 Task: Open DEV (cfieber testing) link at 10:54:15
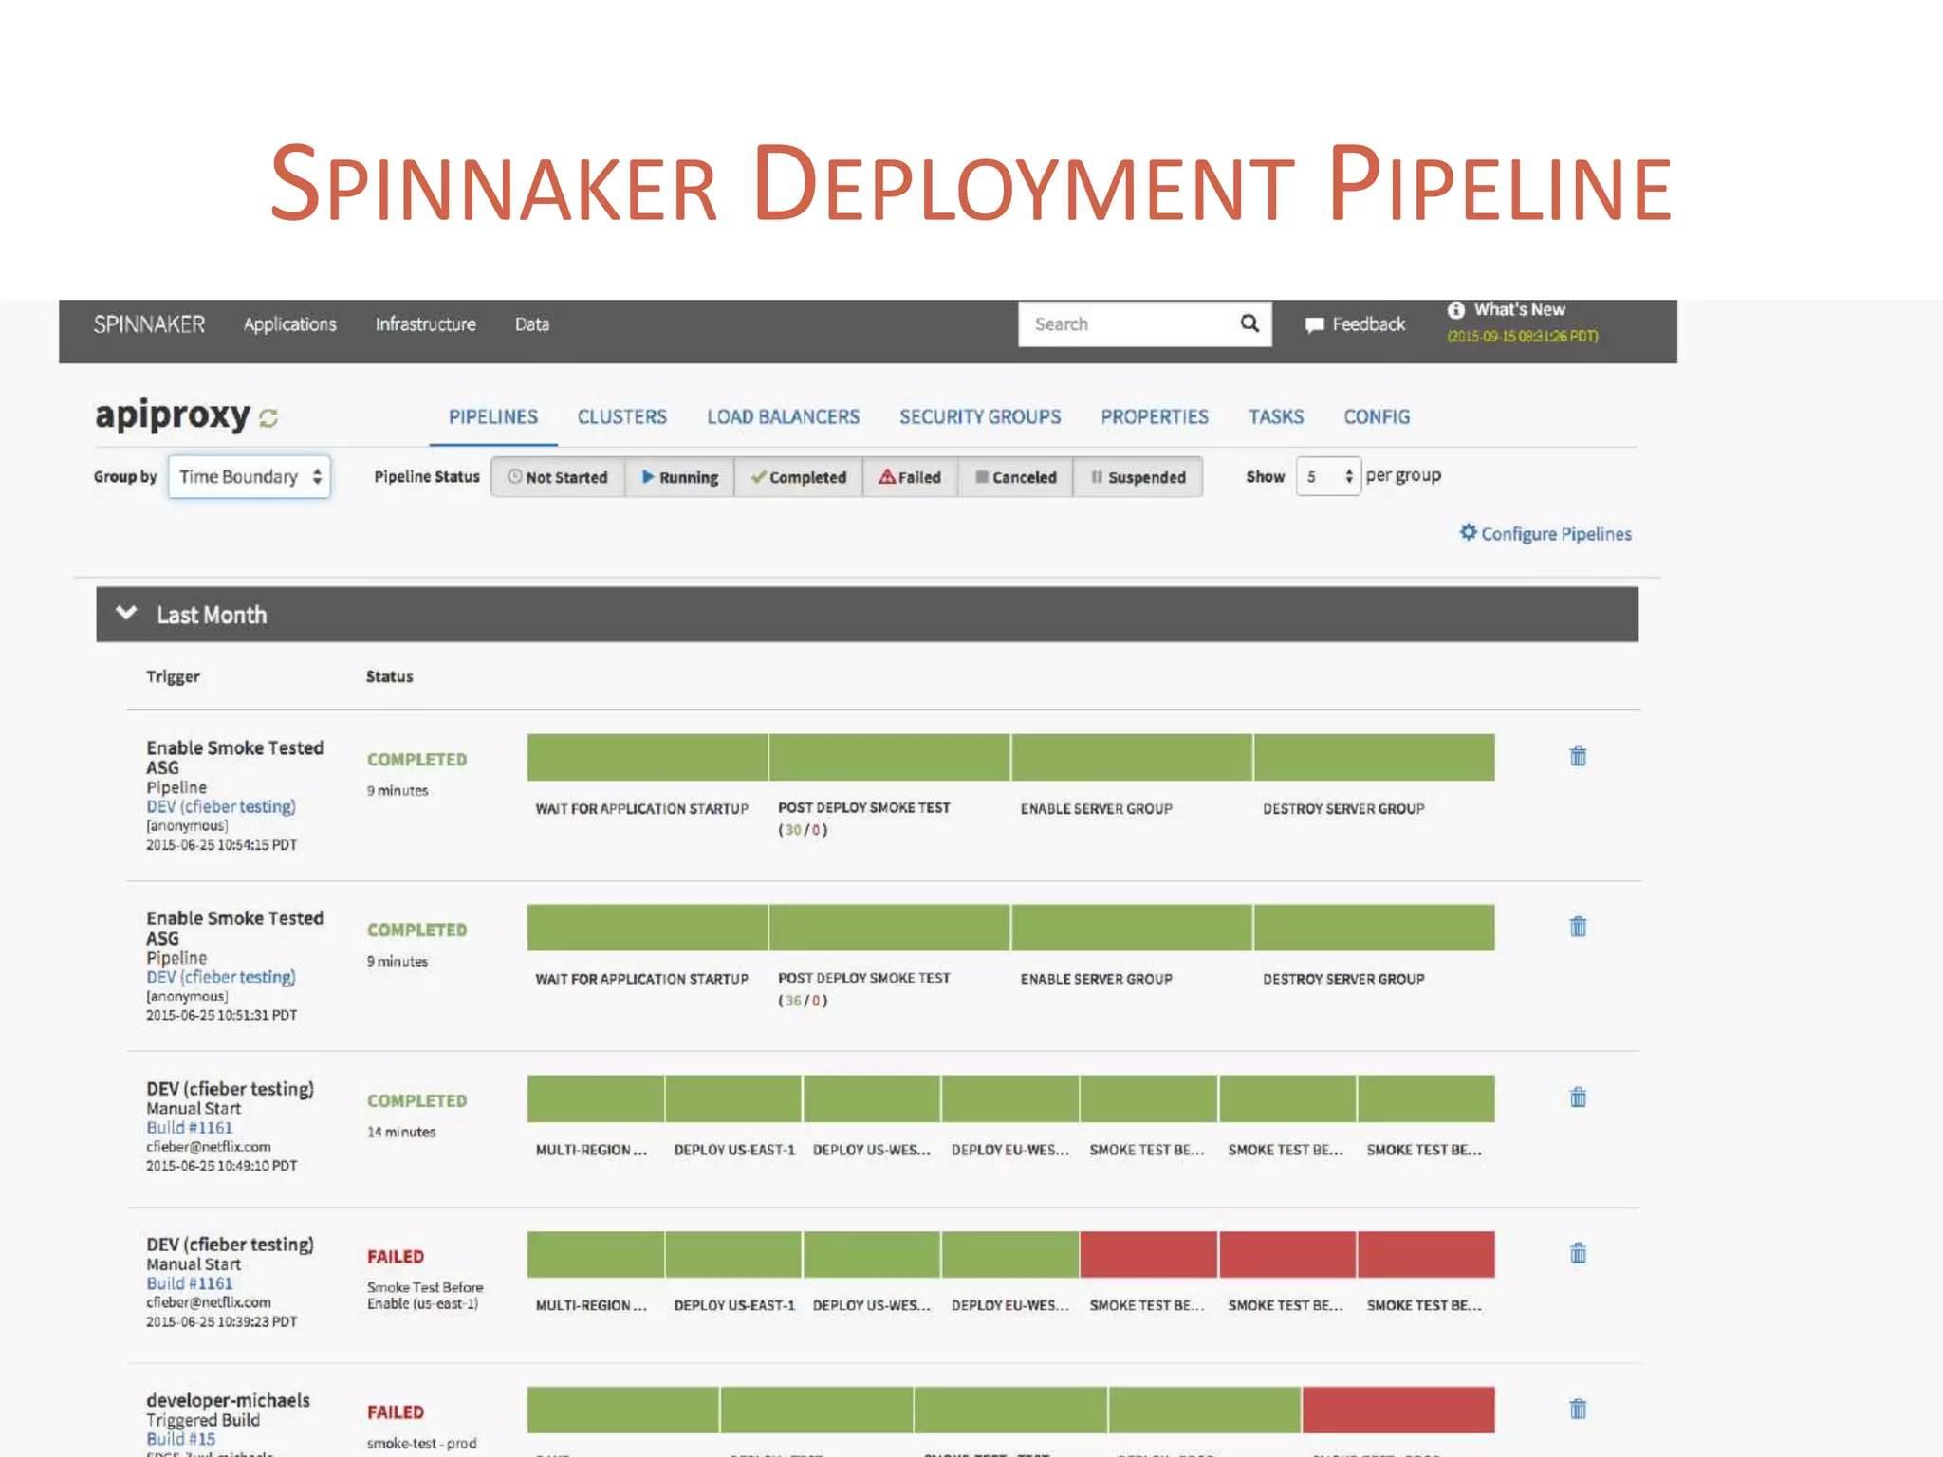[221, 806]
